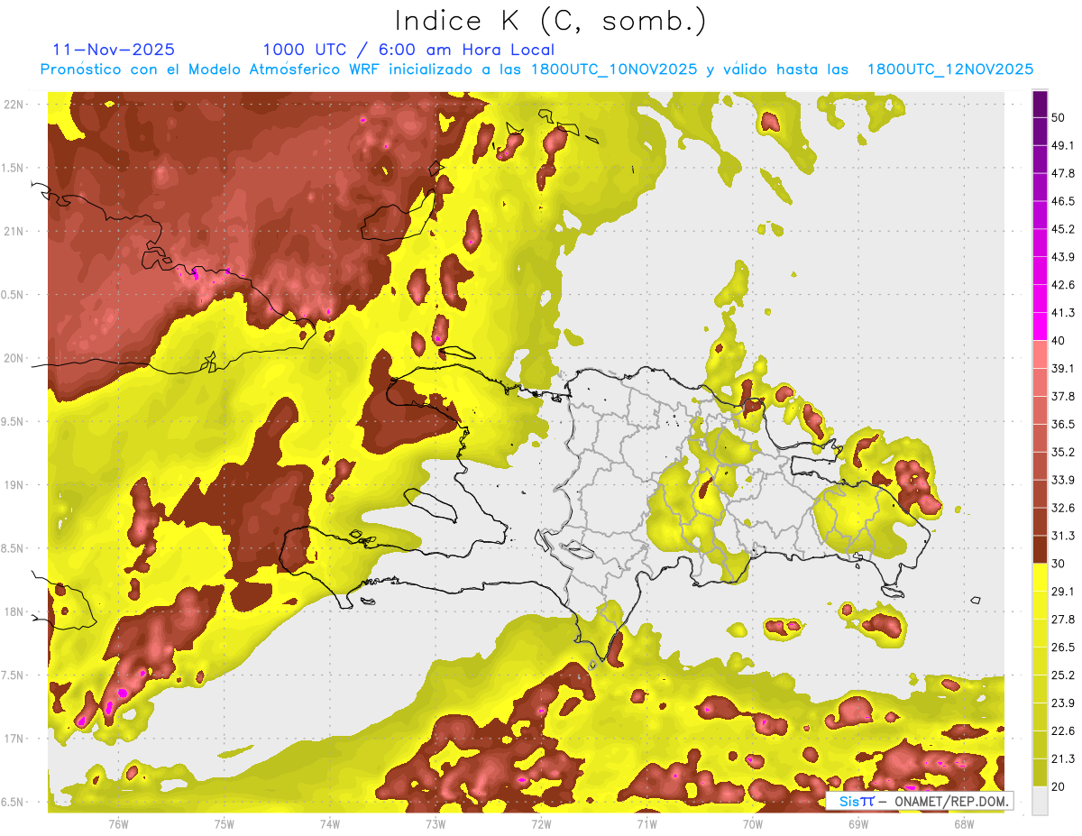Click the 26.5 colorbar value
Viewport: 1082px width, 836px height.
1063,648
